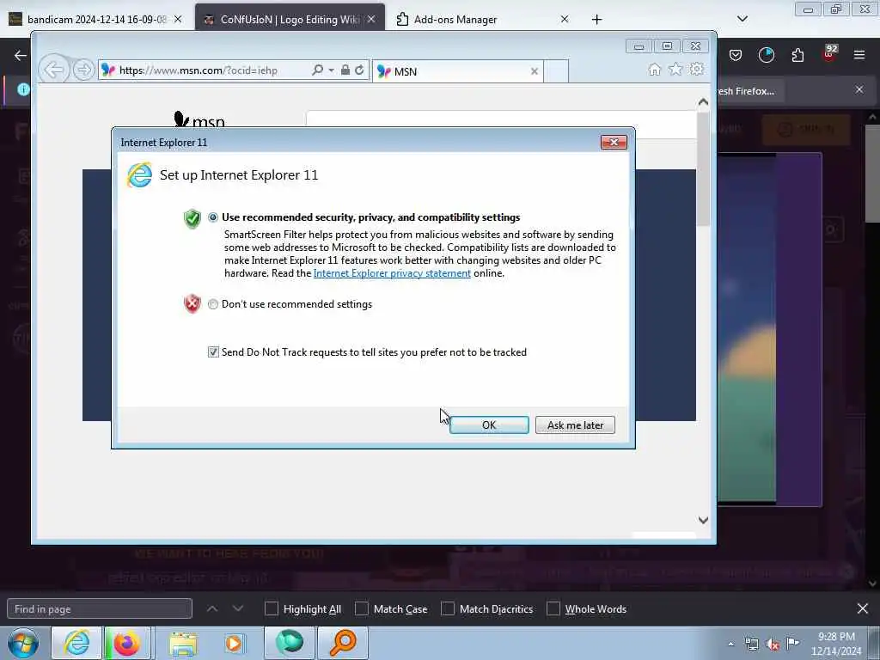Click the Internet Explorer back arrow
Screen dimensions: 880x660
(54, 70)
